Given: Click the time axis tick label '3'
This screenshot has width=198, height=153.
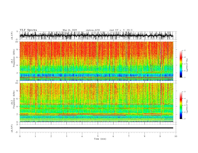Looking at the screenshot, I should click(66, 136).
